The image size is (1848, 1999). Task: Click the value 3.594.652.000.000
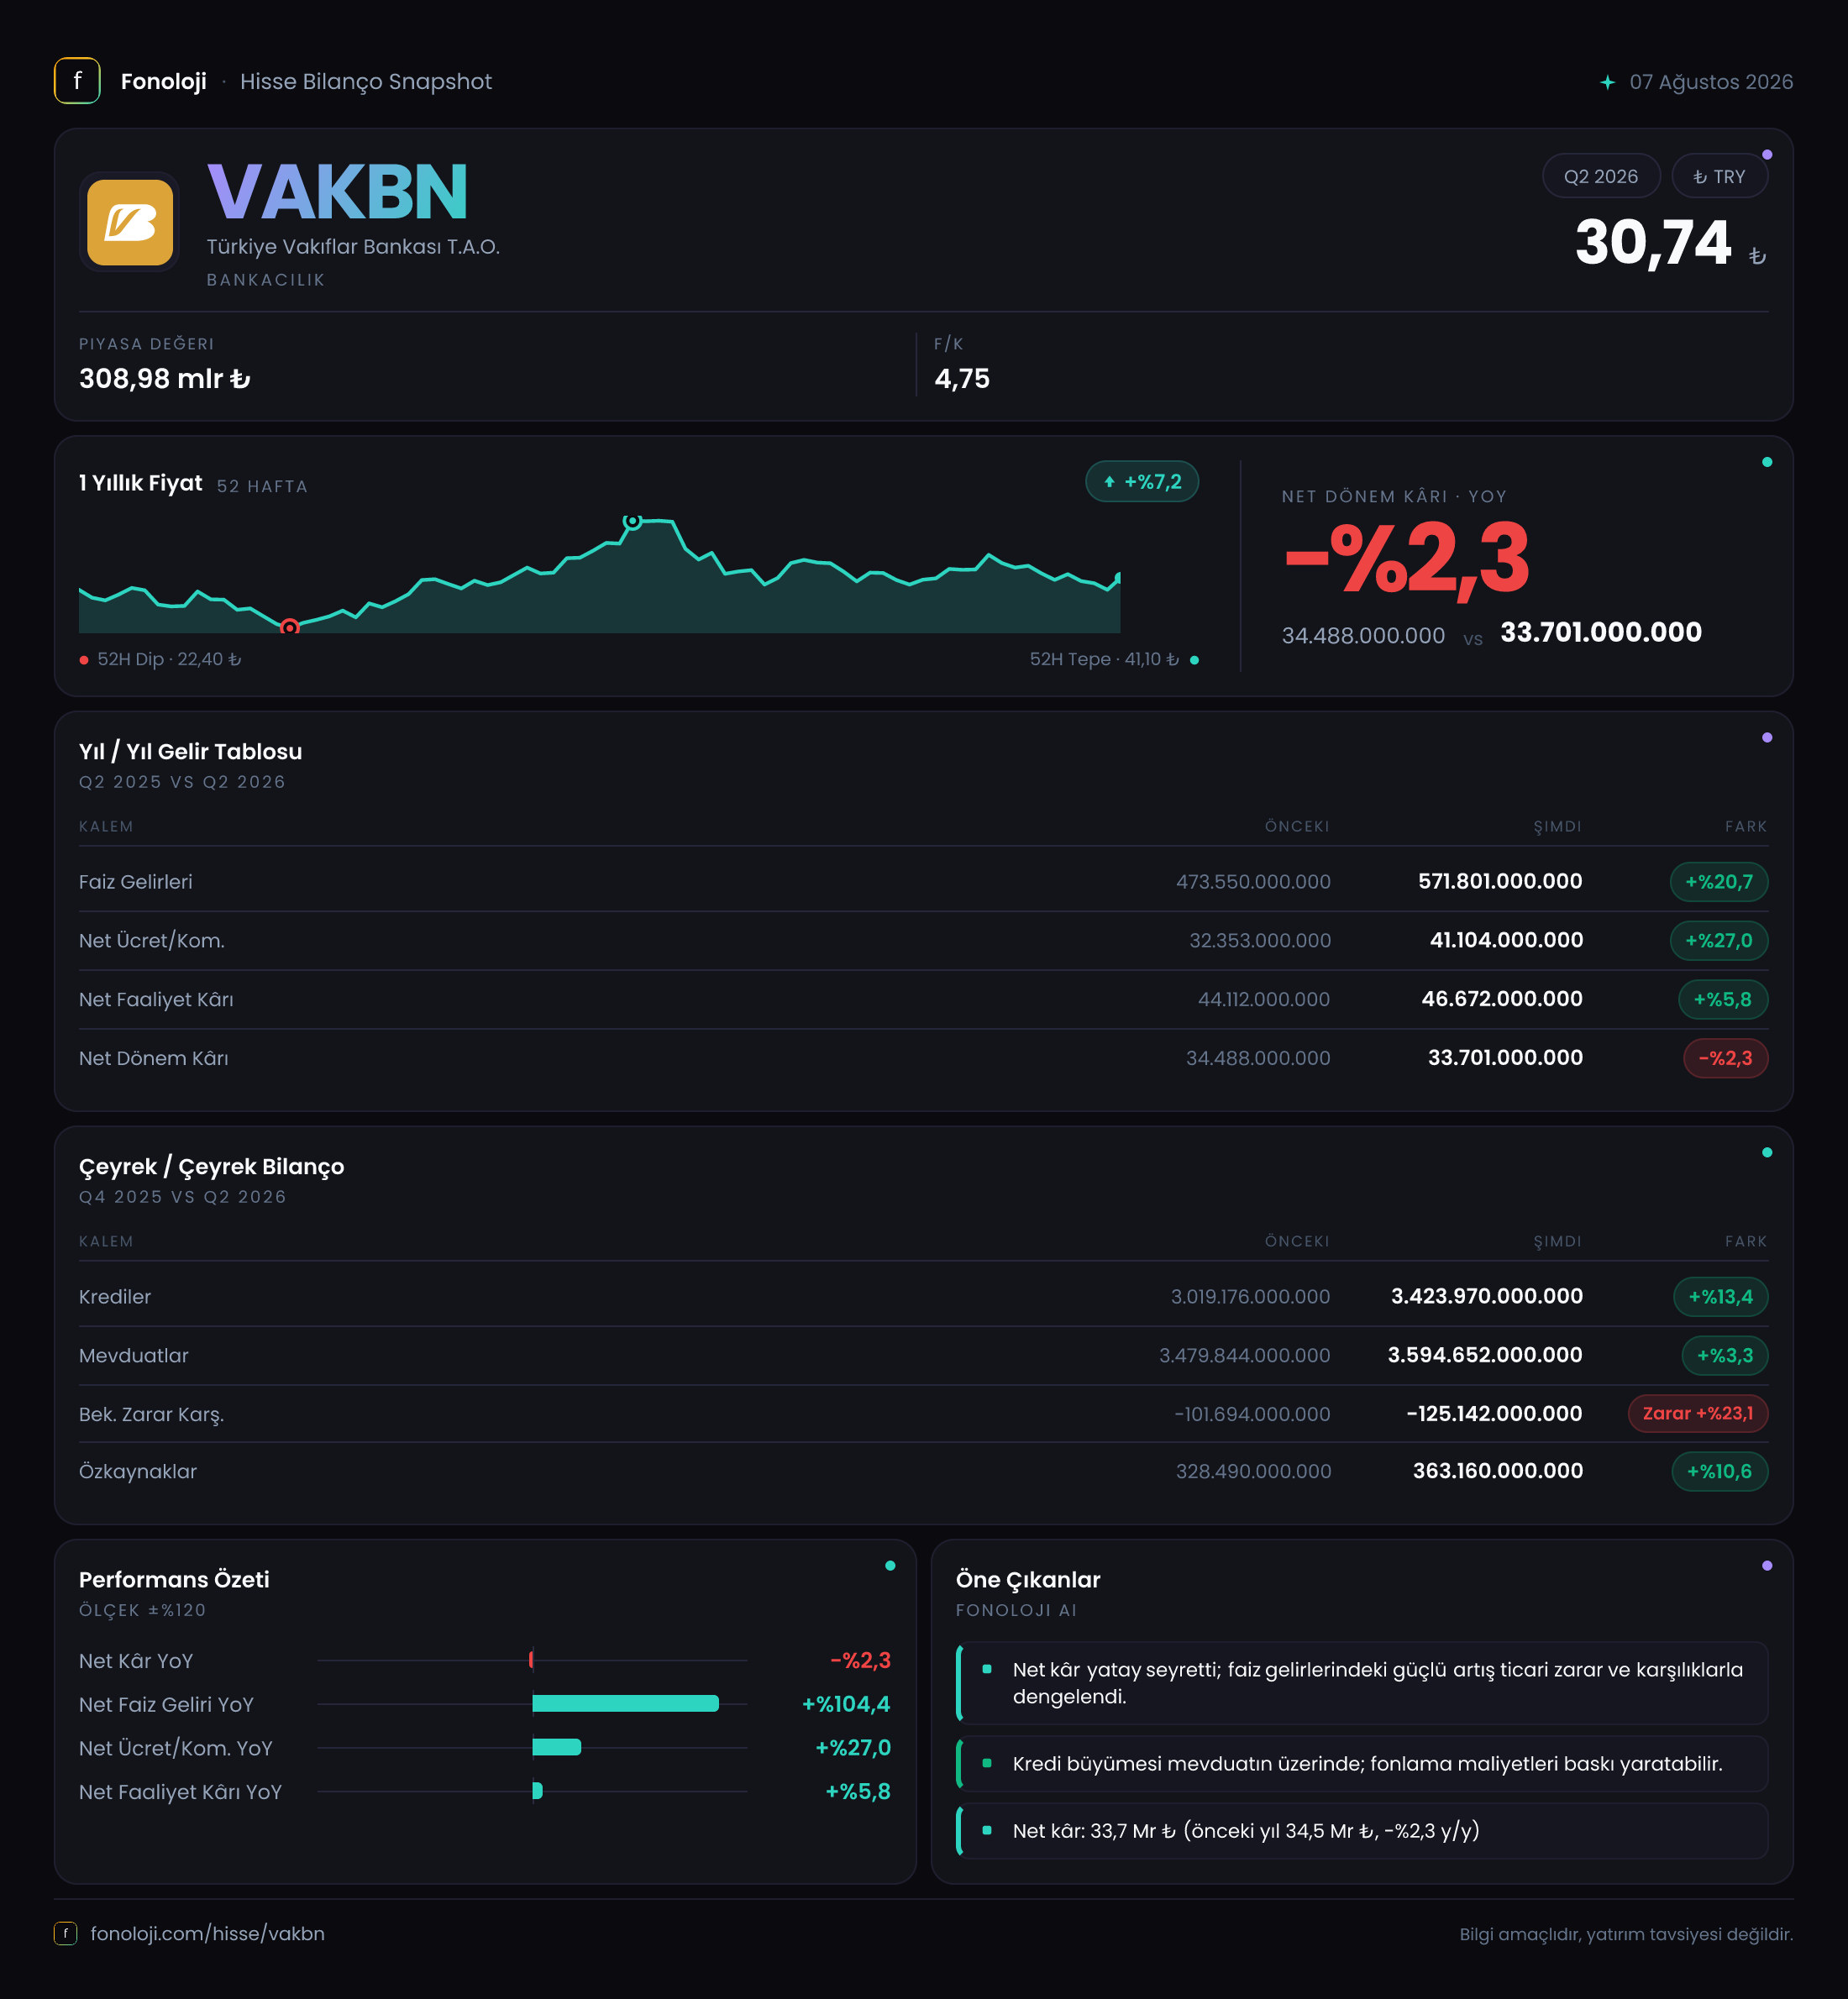click(1485, 1356)
